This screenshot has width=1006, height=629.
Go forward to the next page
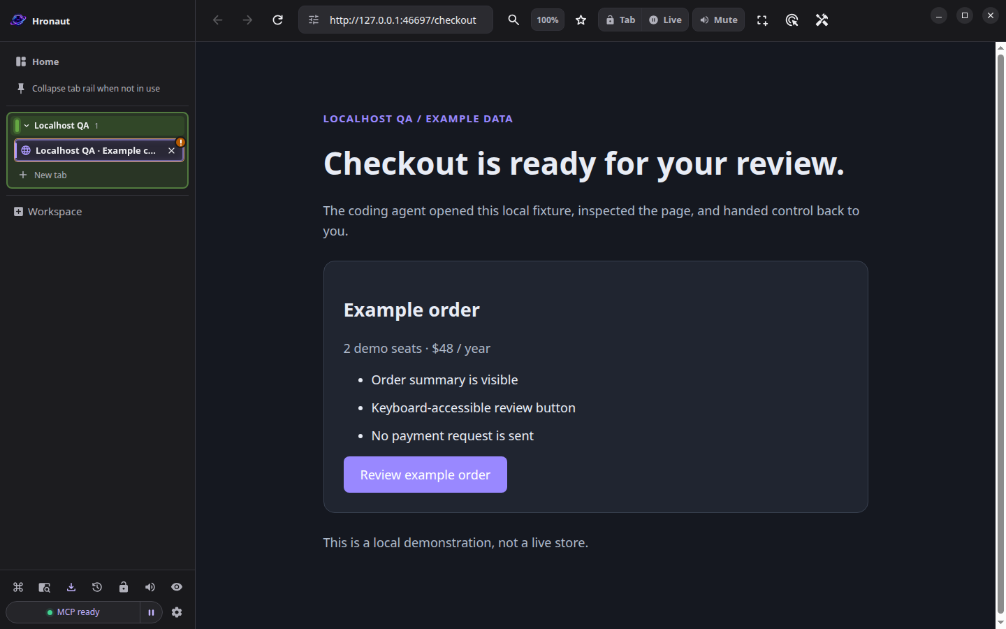pyautogui.click(x=247, y=20)
